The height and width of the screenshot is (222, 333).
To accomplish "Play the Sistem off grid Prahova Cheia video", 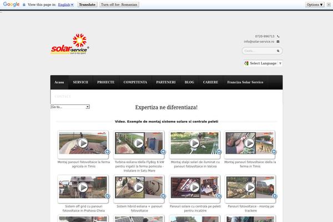I will coord(83,188).
